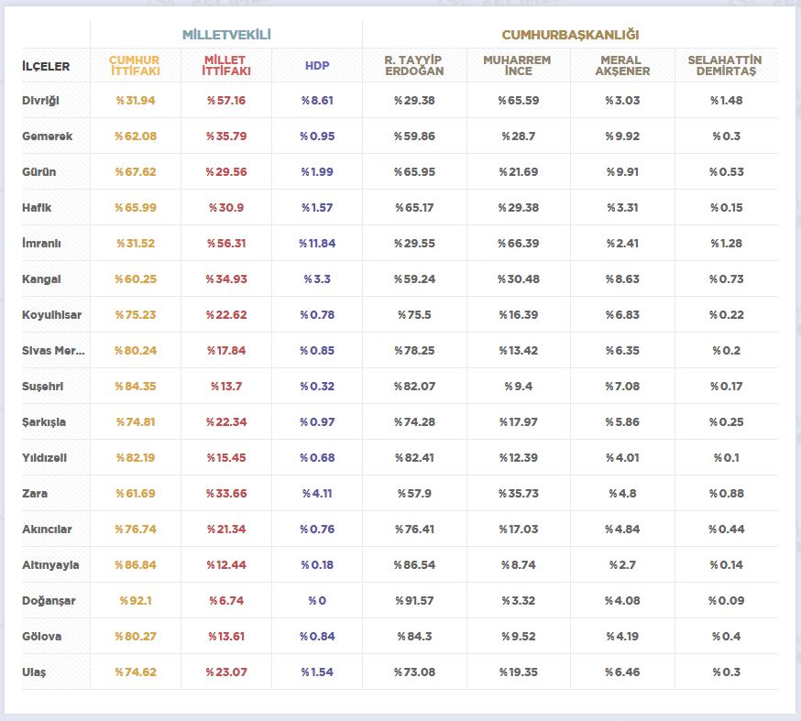Click Doğanşar's %92.1 Cumhur İttifakı value
The image size is (801, 721).
click(136, 600)
